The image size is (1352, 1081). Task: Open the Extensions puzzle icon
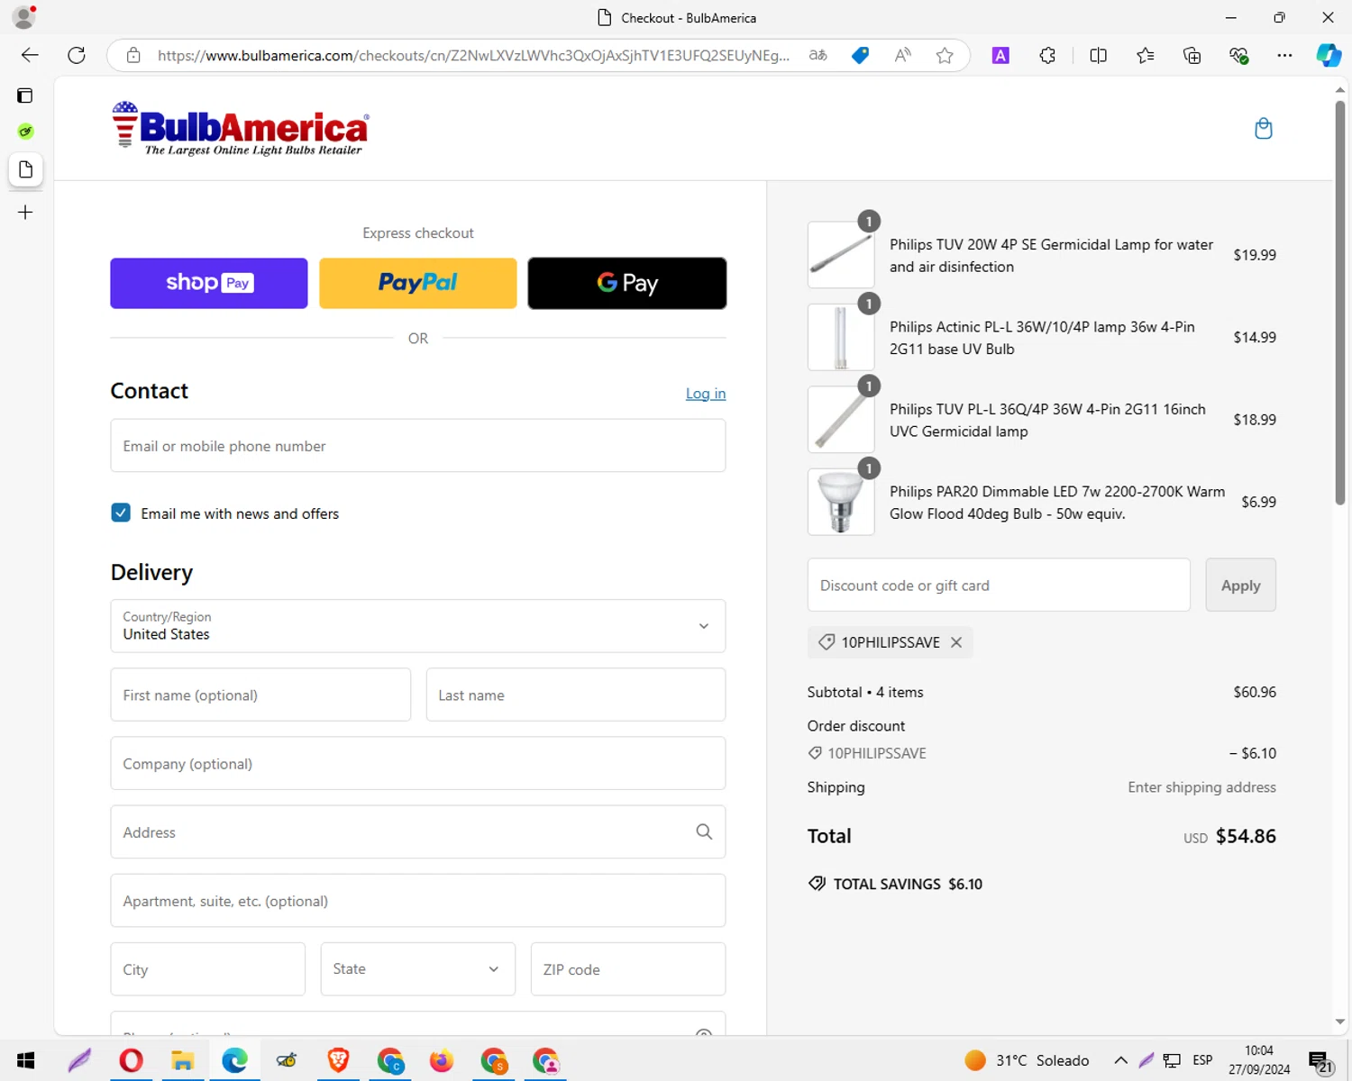pyautogui.click(x=1047, y=55)
